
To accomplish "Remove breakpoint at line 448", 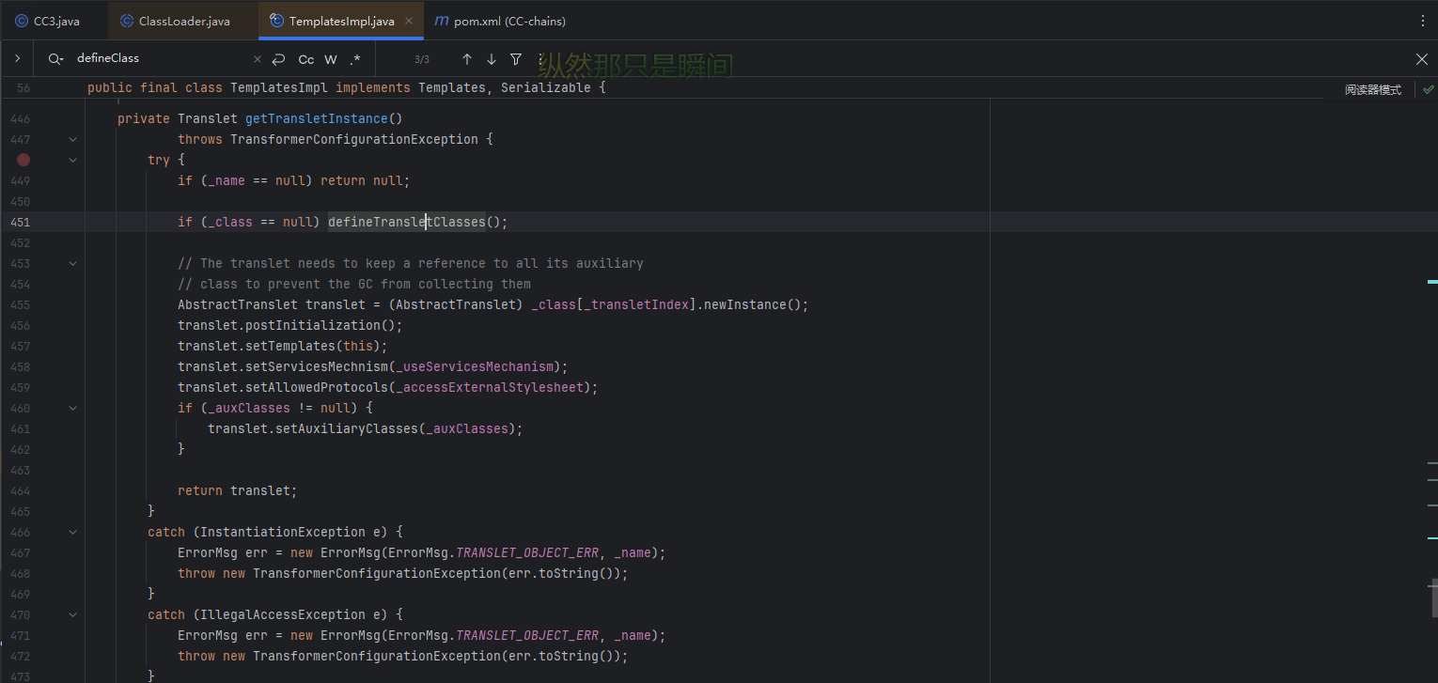I will 23,160.
